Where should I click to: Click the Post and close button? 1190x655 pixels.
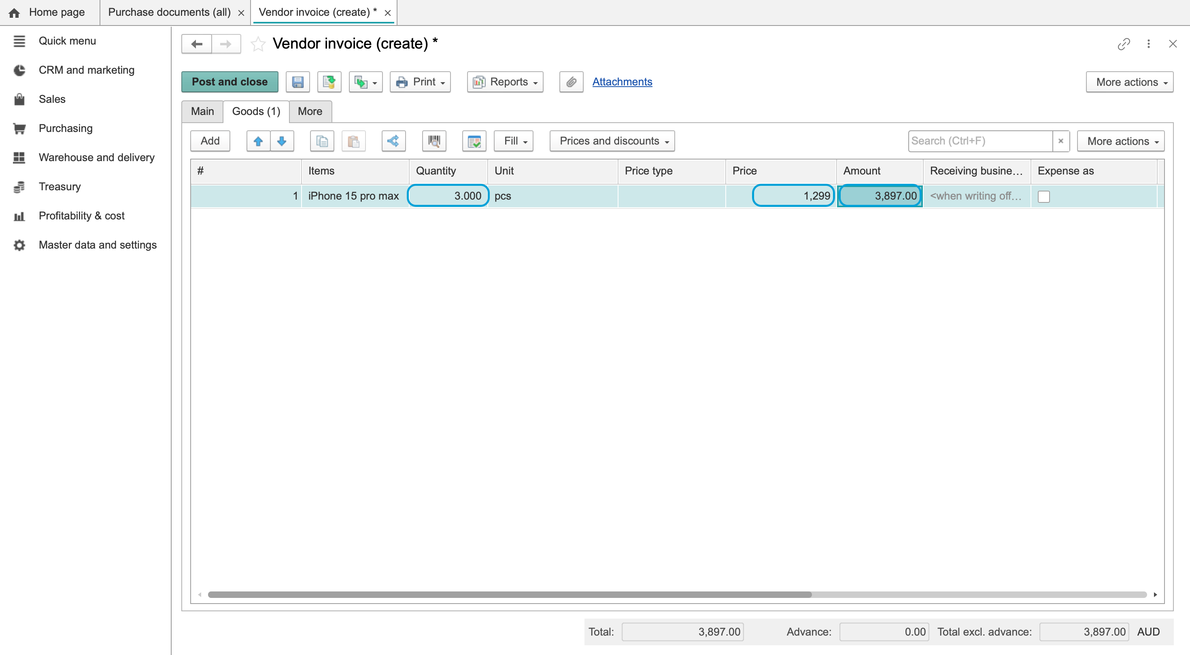click(x=229, y=82)
